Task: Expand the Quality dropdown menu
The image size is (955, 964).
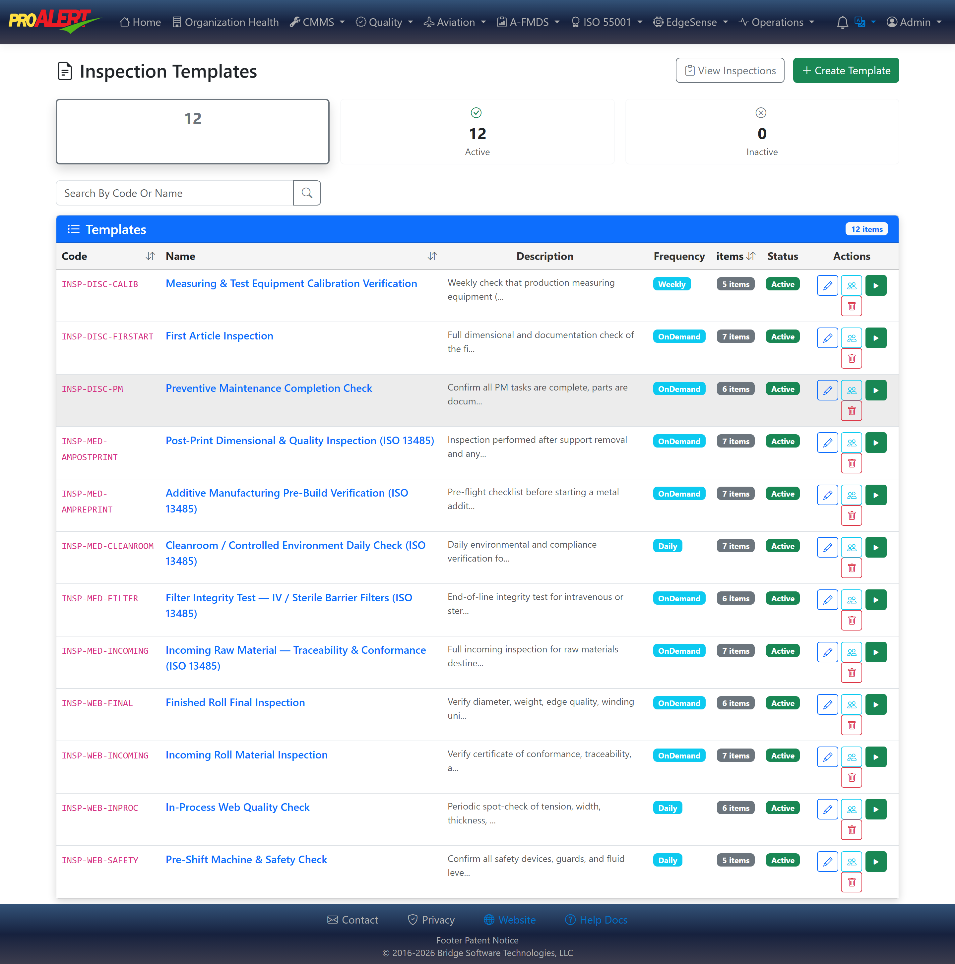Action: click(384, 23)
